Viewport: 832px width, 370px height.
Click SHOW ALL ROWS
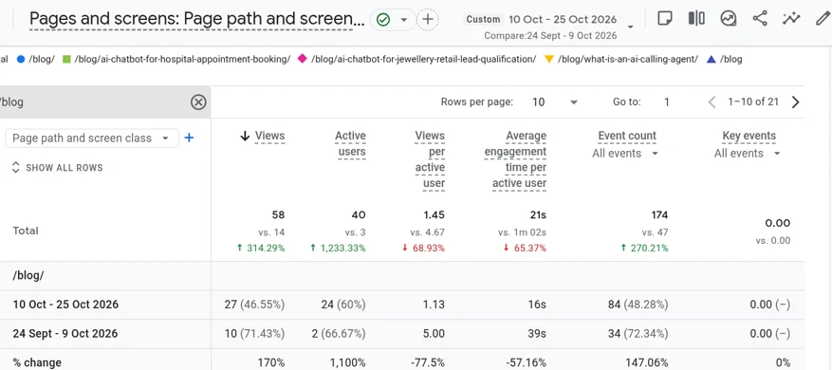(57, 168)
